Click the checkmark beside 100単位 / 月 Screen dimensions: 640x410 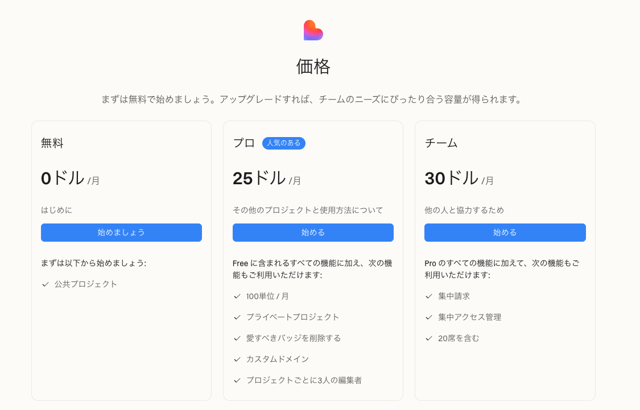tap(237, 297)
